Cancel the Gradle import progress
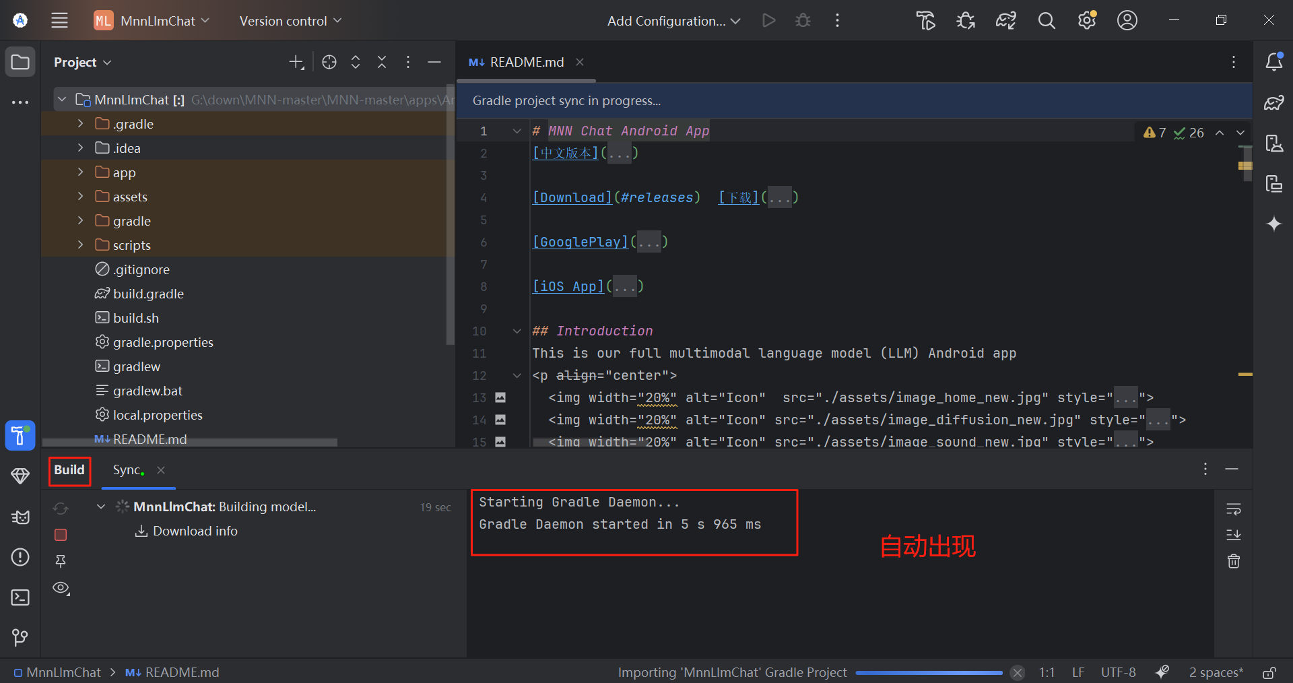 (1018, 672)
